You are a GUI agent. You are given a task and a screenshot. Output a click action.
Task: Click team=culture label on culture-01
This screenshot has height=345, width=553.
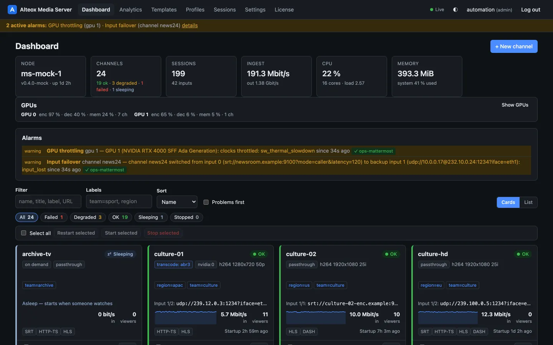click(x=204, y=285)
